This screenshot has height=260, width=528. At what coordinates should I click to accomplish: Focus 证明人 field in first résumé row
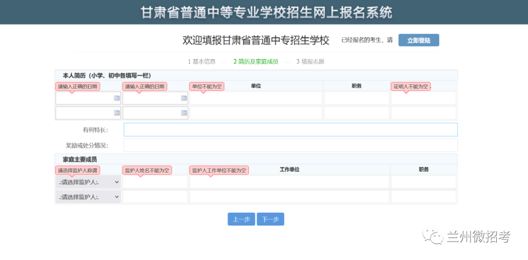[x=423, y=99]
